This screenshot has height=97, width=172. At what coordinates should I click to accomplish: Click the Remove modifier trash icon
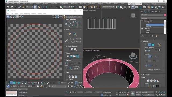point(153,36)
